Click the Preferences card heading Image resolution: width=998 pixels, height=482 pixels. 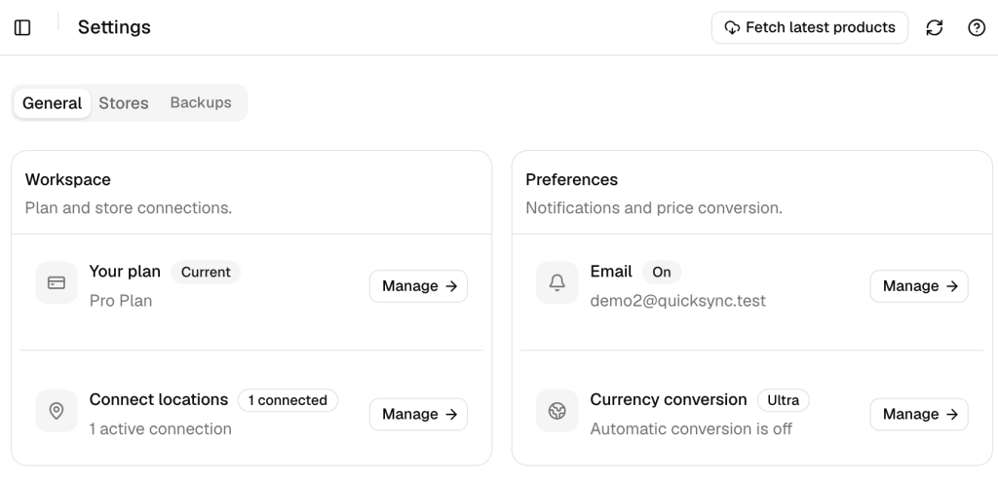point(571,180)
